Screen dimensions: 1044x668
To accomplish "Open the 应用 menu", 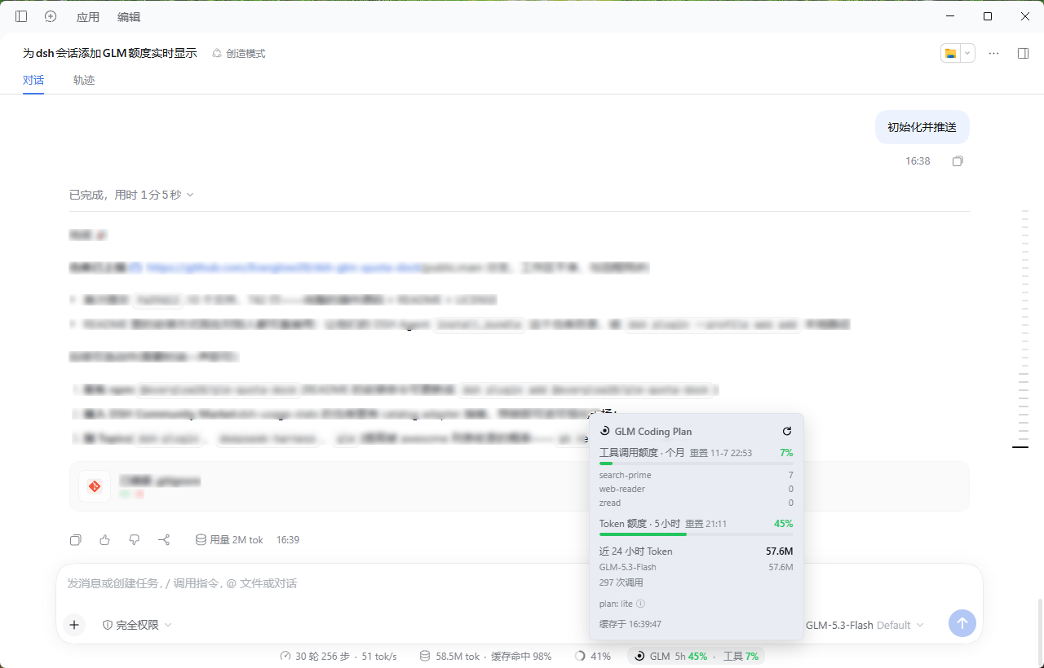I will [88, 17].
